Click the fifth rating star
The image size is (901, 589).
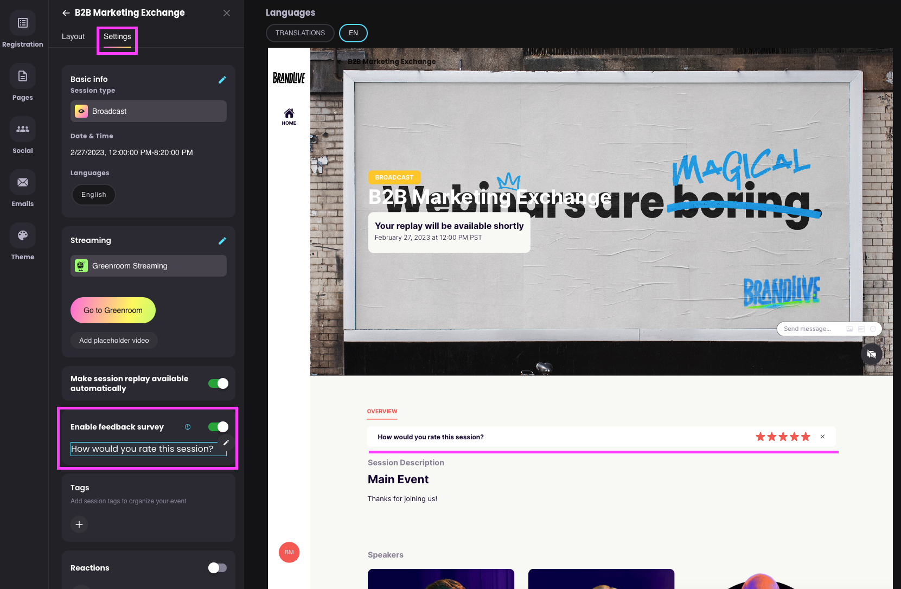[806, 437]
